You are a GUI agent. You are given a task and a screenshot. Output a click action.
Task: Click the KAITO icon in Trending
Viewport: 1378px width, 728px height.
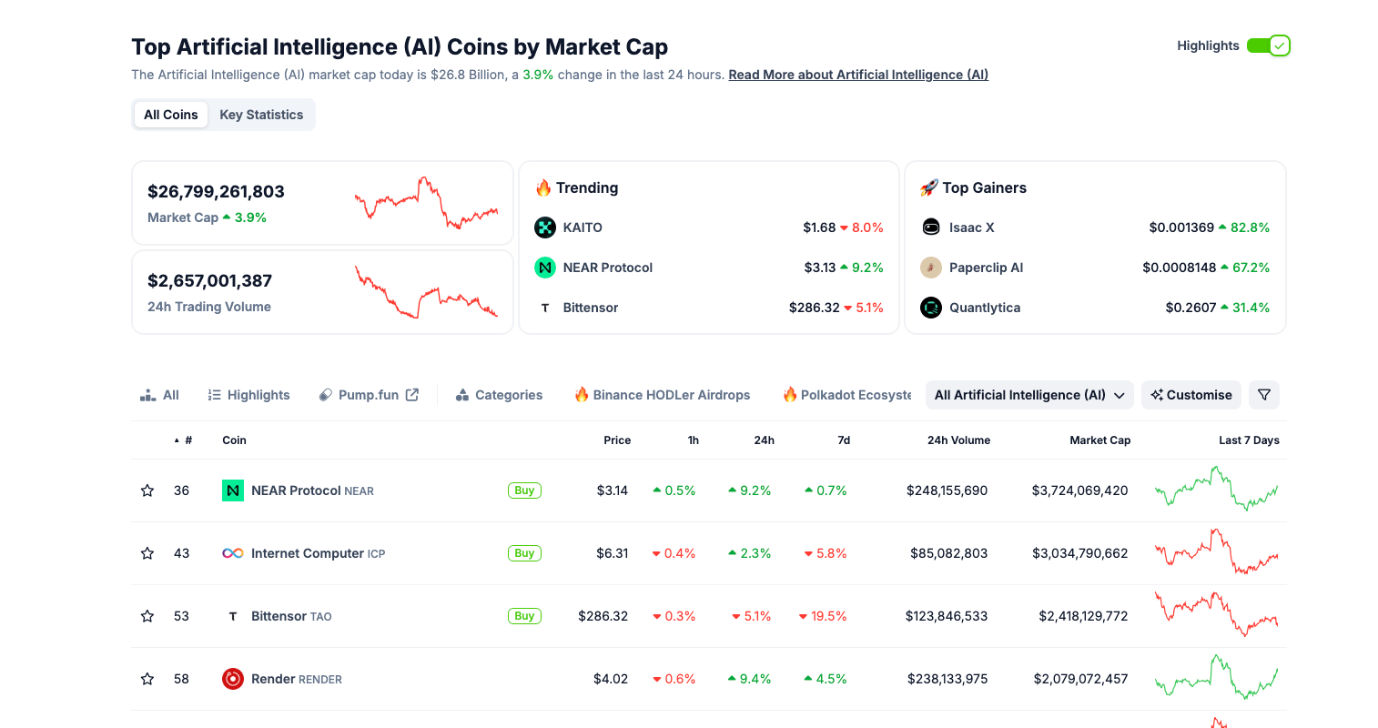[545, 227]
